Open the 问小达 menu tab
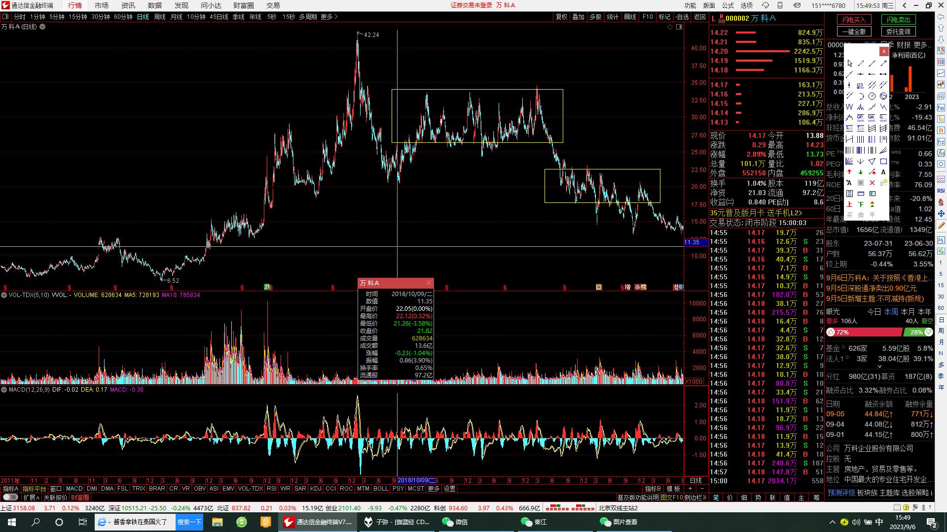Image resolution: width=947 pixels, height=532 pixels. click(211, 5)
